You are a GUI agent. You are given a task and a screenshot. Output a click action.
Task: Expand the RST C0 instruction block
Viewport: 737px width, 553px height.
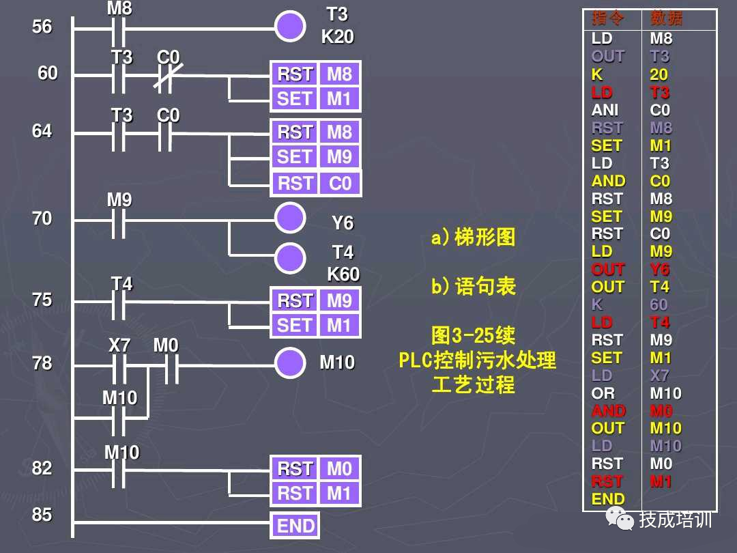316,183
